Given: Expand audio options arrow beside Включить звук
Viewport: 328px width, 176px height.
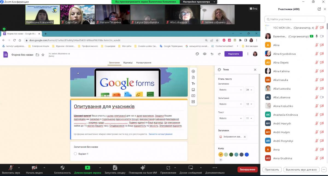Looking at the screenshot, I should pos(19,168).
